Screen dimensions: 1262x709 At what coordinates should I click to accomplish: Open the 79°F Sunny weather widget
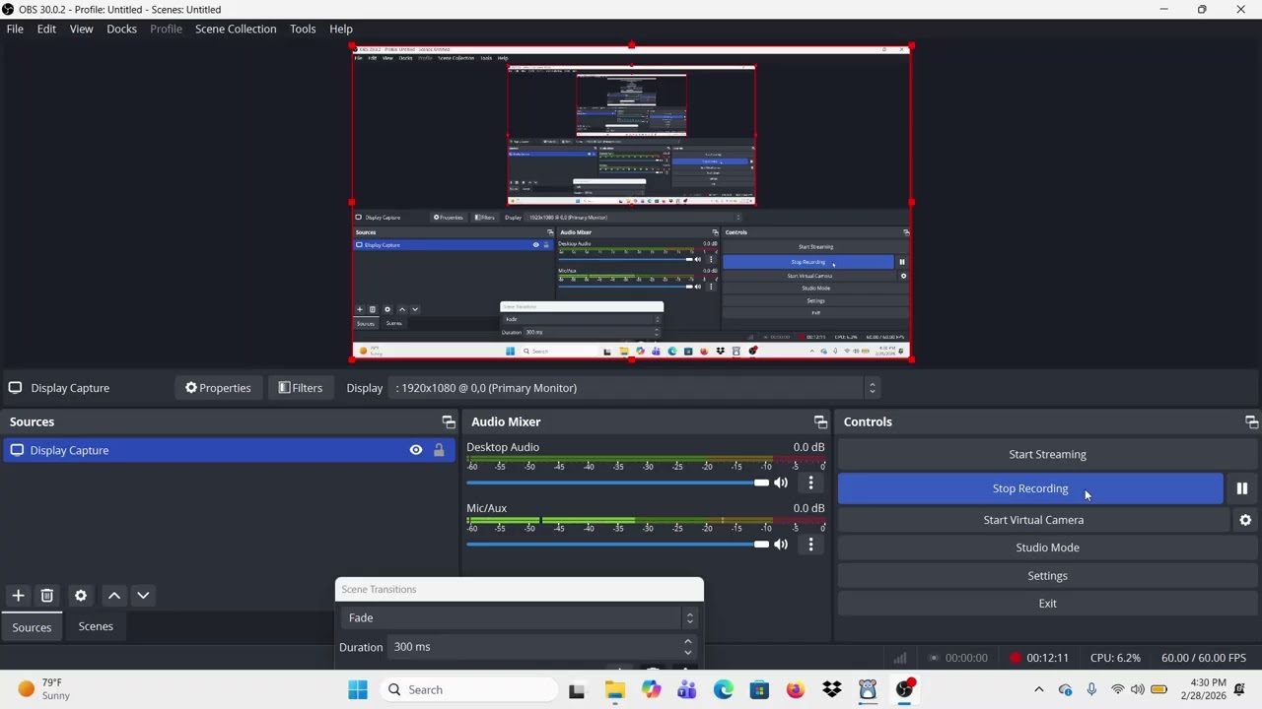click(x=44, y=689)
